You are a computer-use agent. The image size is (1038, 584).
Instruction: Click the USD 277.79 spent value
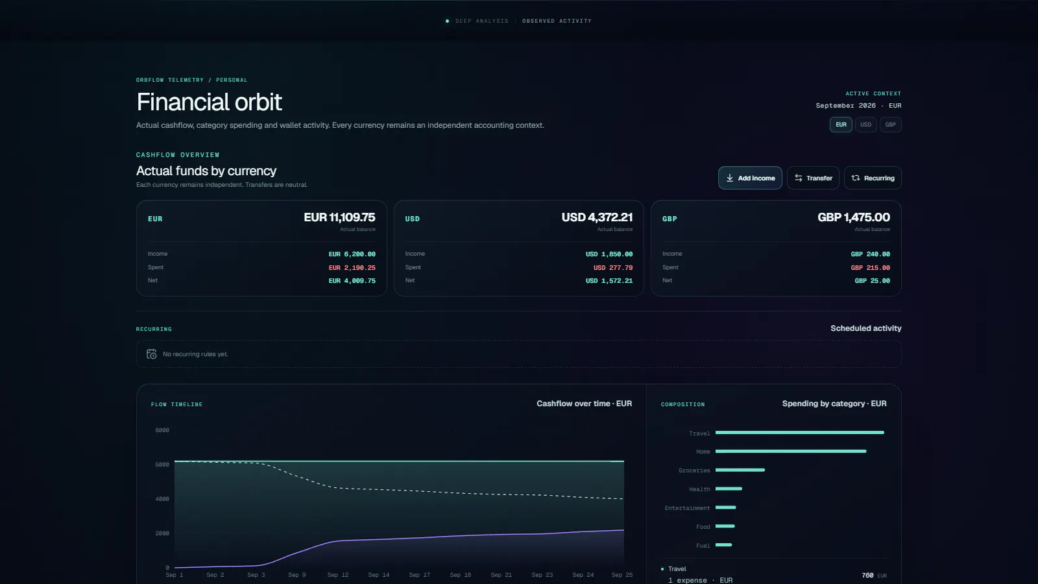point(613,267)
